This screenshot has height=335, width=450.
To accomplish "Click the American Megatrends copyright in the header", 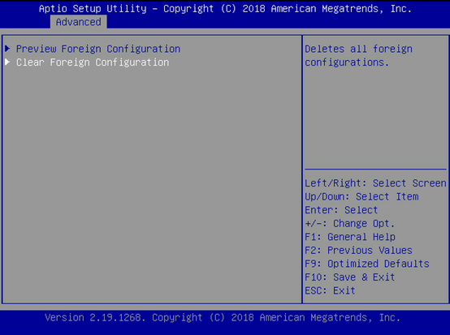I will 288,9.
